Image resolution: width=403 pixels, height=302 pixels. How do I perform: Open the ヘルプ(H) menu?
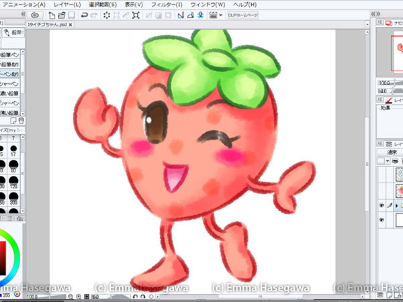[245, 5]
